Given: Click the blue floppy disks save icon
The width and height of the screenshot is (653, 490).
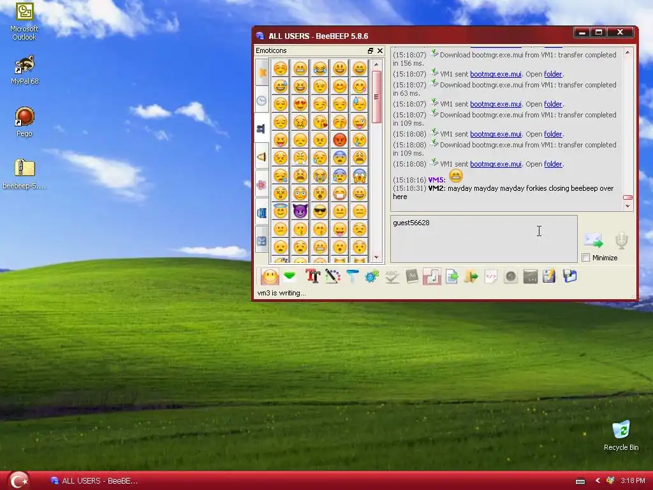Looking at the screenshot, I should coord(569,276).
